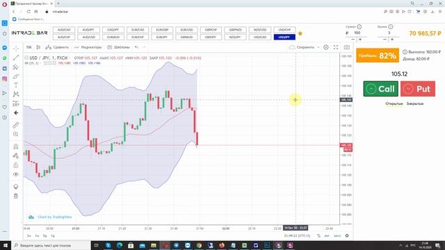Choose the NZD/USD currency pair
This screenshot has height=250, width=445.
tap(260, 30)
